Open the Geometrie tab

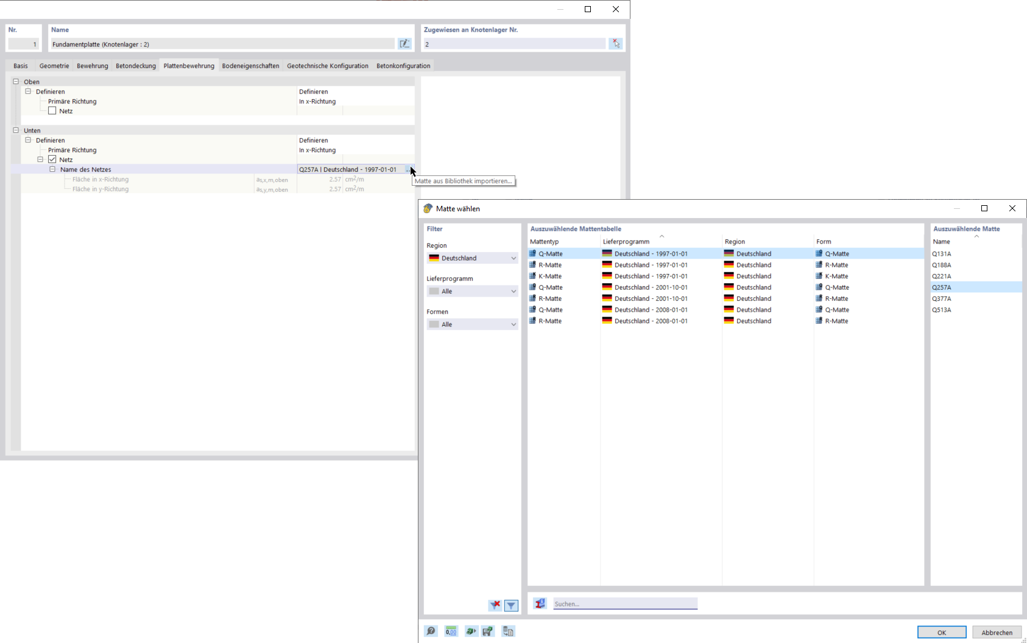(54, 66)
